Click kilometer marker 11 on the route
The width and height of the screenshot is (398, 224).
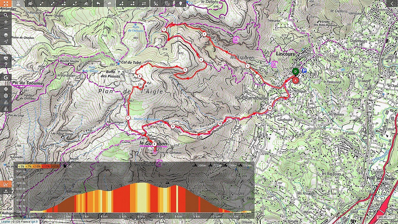click(270, 108)
